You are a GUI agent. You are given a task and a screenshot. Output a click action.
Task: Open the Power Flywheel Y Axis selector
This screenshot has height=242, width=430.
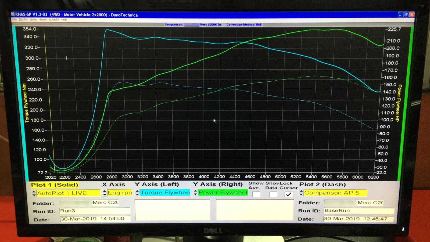223,193
